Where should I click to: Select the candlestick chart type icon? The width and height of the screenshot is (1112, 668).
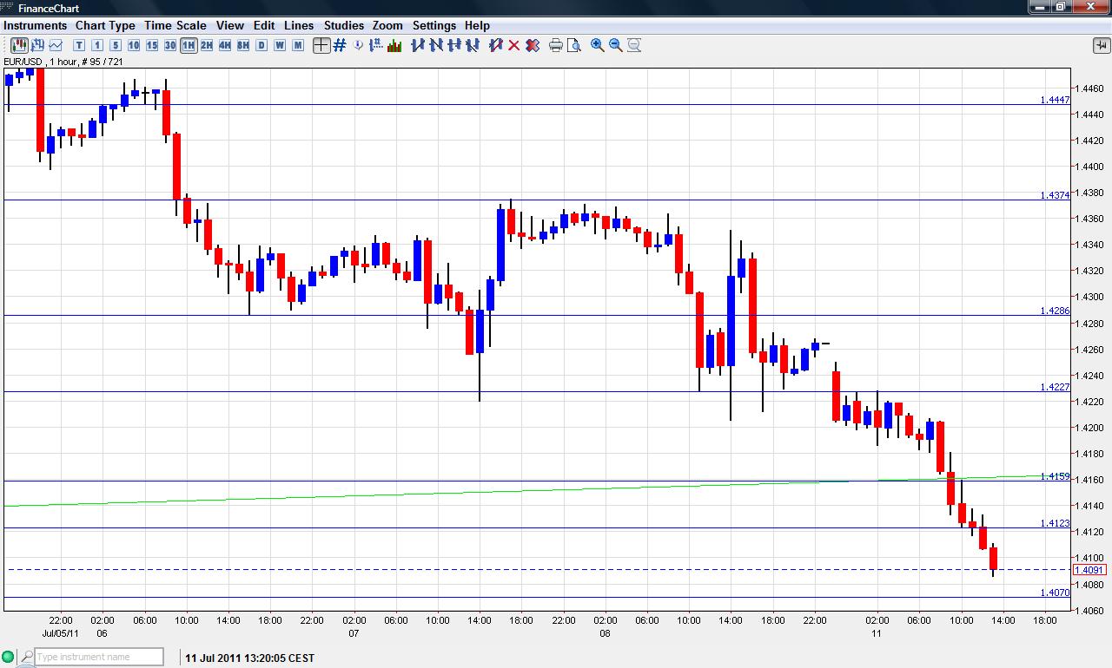[x=17, y=45]
